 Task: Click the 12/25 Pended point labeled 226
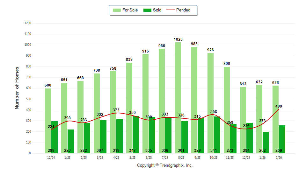click(x=246, y=129)
